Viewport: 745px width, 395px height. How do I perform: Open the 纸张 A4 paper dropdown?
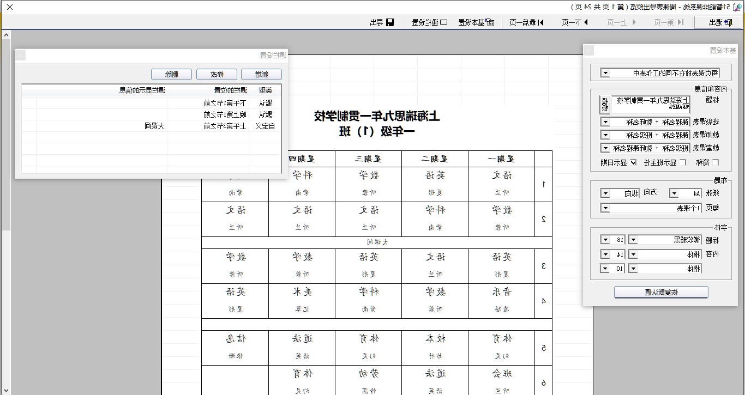pyautogui.click(x=674, y=193)
